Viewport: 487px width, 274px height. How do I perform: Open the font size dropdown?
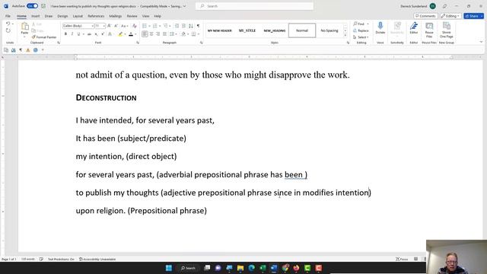(103, 26)
